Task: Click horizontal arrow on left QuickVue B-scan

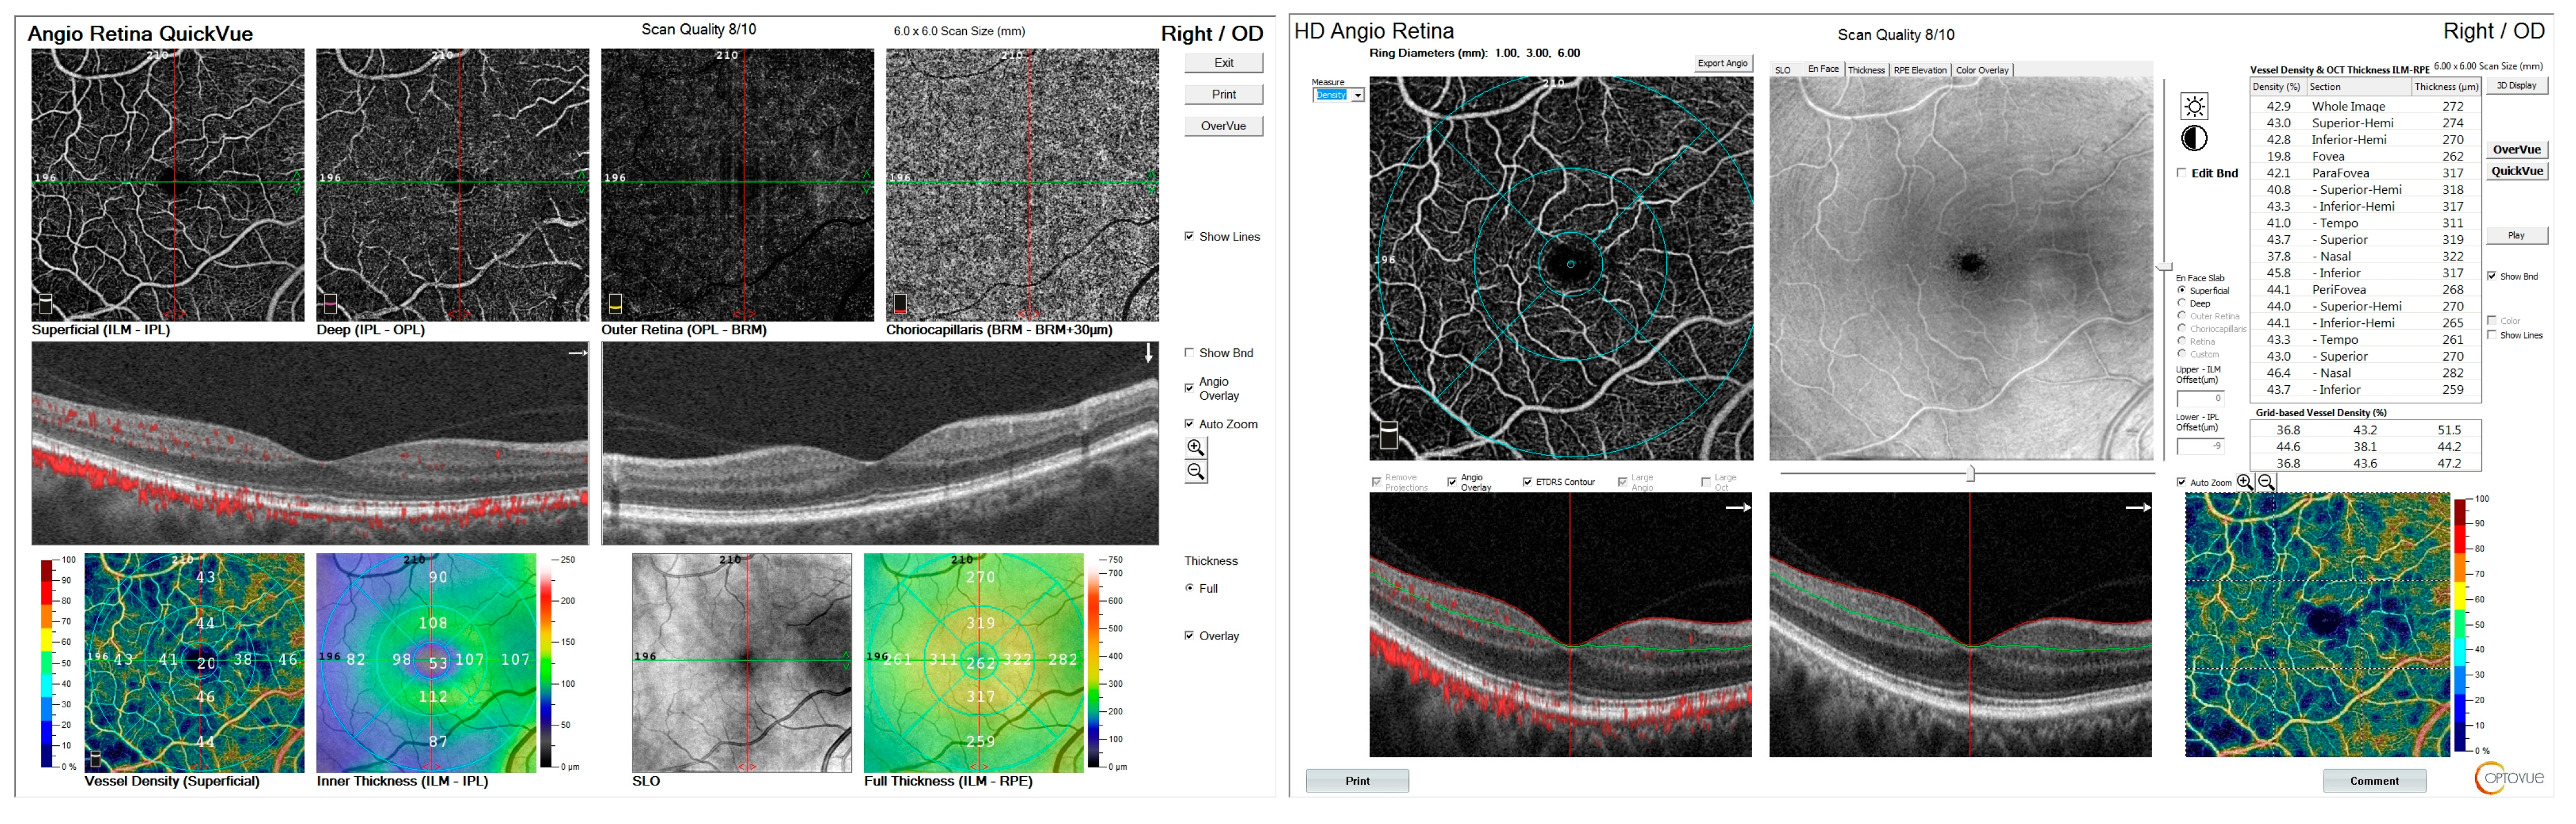Action: 578,352
